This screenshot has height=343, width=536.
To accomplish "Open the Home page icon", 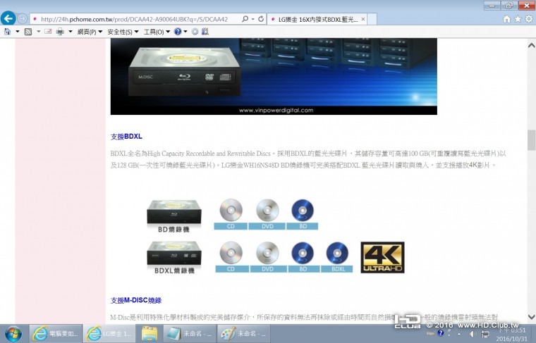I will tap(507, 19).
